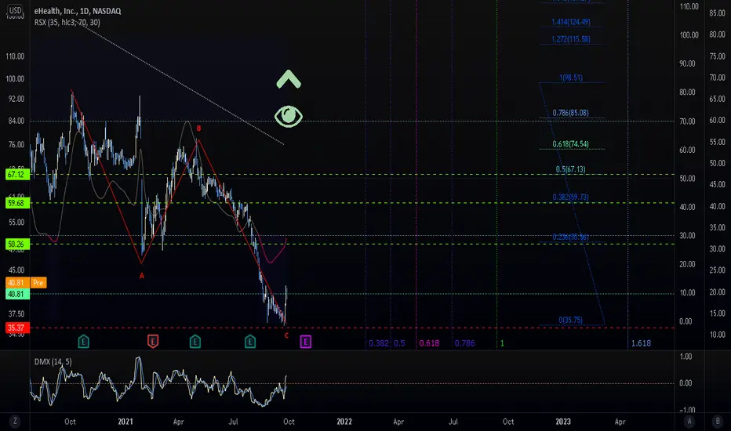Select the 0.786(85.08) Fibonacci level label
This screenshot has width=731, height=431.
pyautogui.click(x=571, y=113)
